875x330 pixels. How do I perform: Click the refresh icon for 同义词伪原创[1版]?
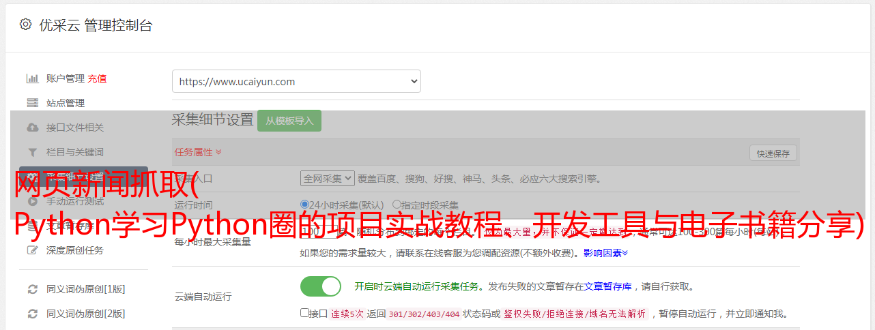[32, 289]
